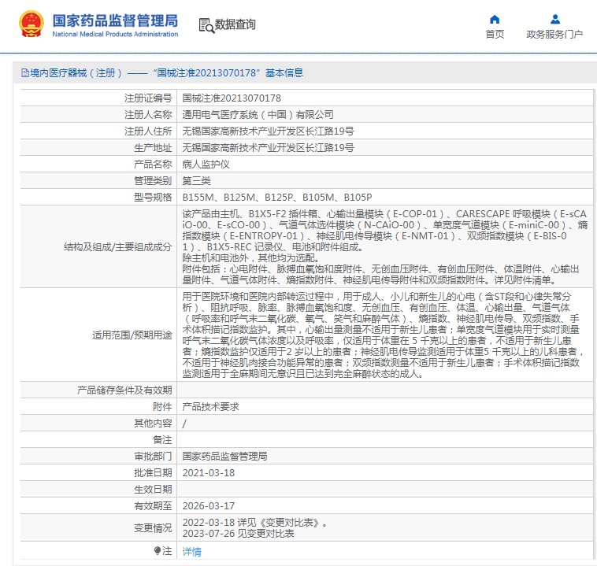Open the 详情 link

coord(191,552)
